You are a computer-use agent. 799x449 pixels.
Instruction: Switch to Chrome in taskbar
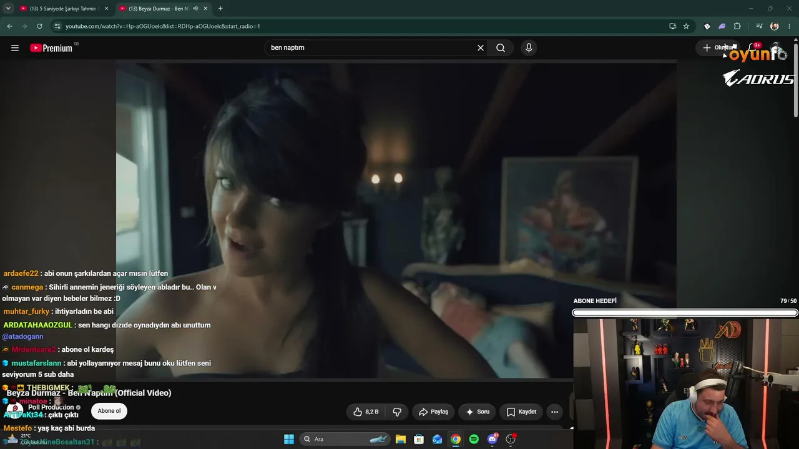click(456, 439)
